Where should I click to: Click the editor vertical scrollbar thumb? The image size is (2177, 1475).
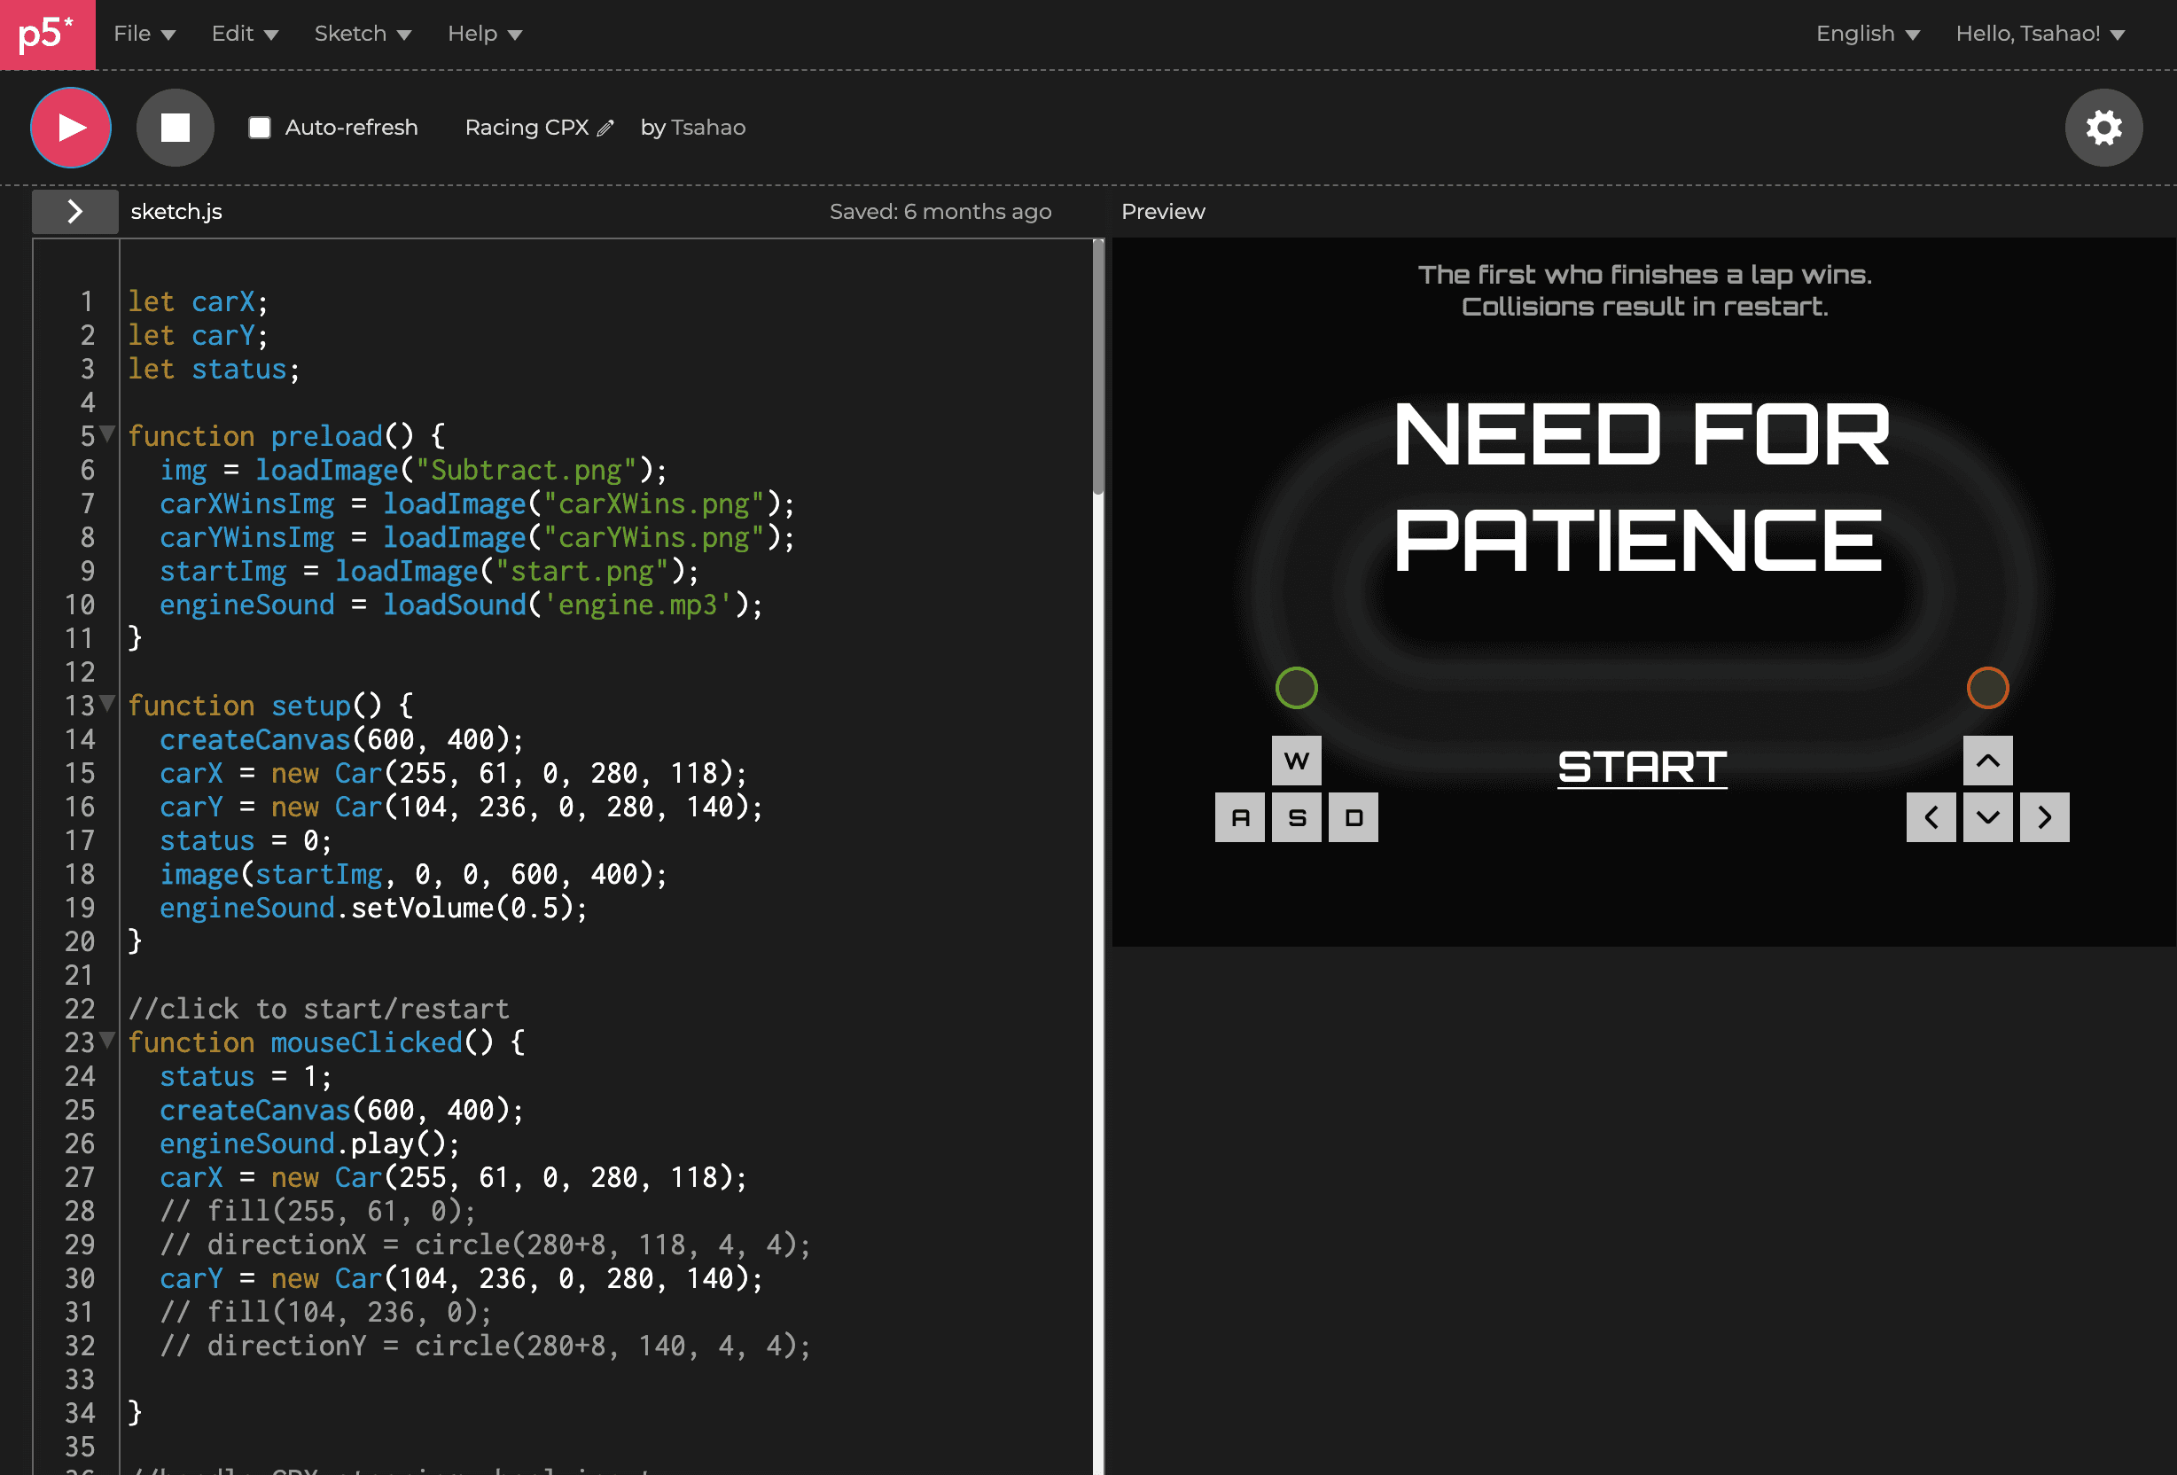1098,365
